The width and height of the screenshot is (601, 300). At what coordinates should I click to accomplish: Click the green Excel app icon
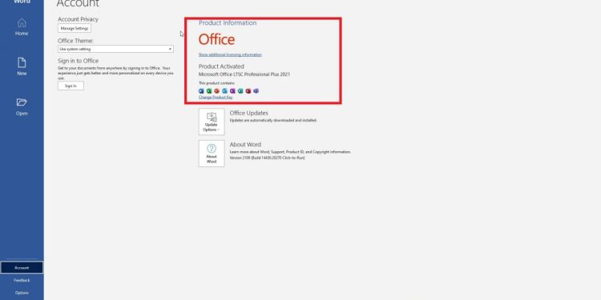point(209,91)
